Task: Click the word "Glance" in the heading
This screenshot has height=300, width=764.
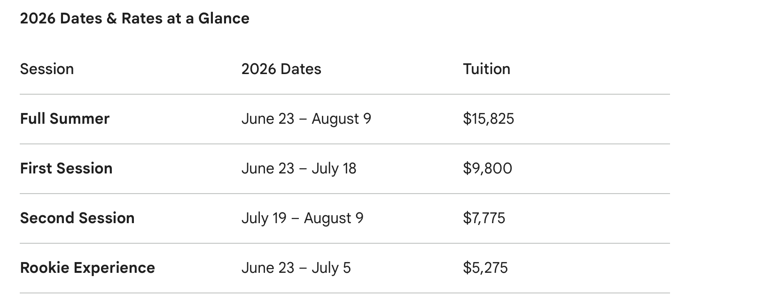Action: point(224,18)
